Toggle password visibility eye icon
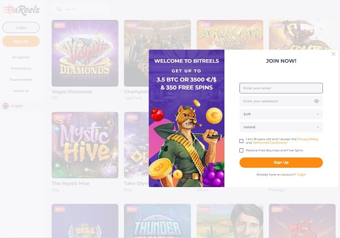The image size is (340, 238). point(316,101)
